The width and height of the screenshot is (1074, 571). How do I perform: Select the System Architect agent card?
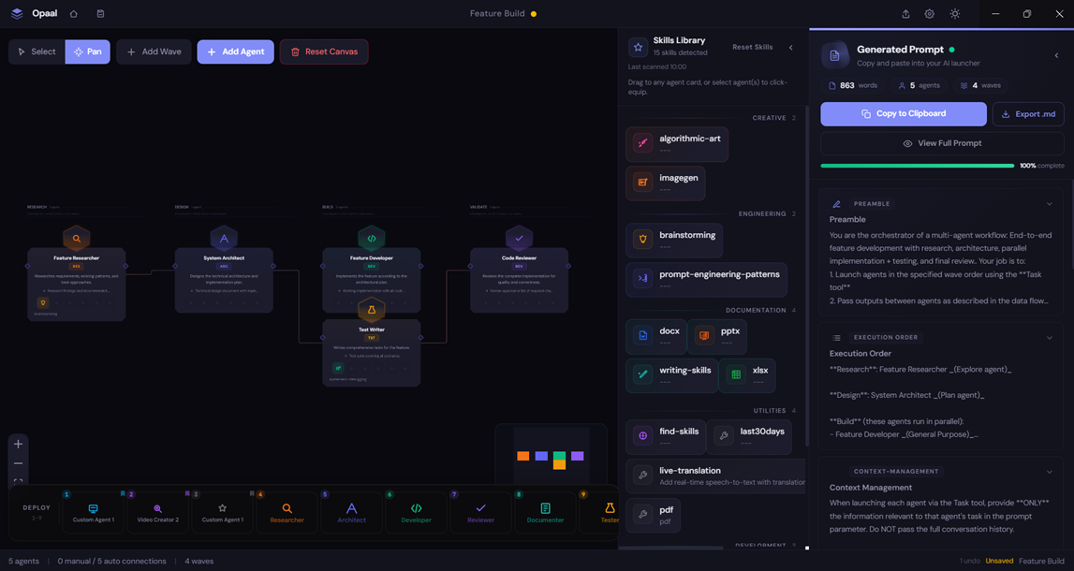[x=224, y=280]
